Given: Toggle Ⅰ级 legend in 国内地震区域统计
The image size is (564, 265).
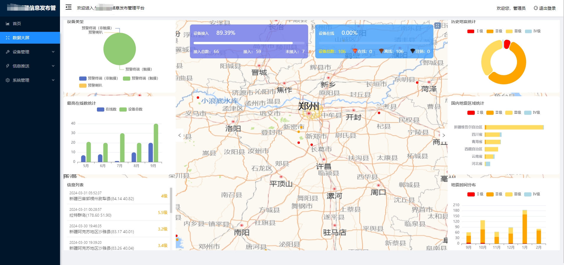Looking at the screenshot, I should pos(475,113).
